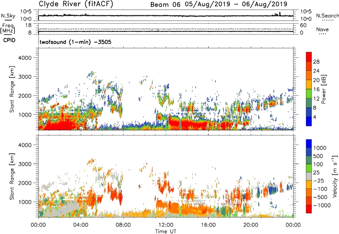Click the 'Nave' legend label
Viewport: 339px width, 234px height.
pos(322,30)
